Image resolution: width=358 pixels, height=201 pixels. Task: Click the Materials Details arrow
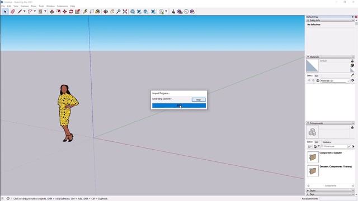pos(353,80)
